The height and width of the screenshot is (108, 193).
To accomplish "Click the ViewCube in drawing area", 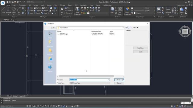I will click(185, 32).
